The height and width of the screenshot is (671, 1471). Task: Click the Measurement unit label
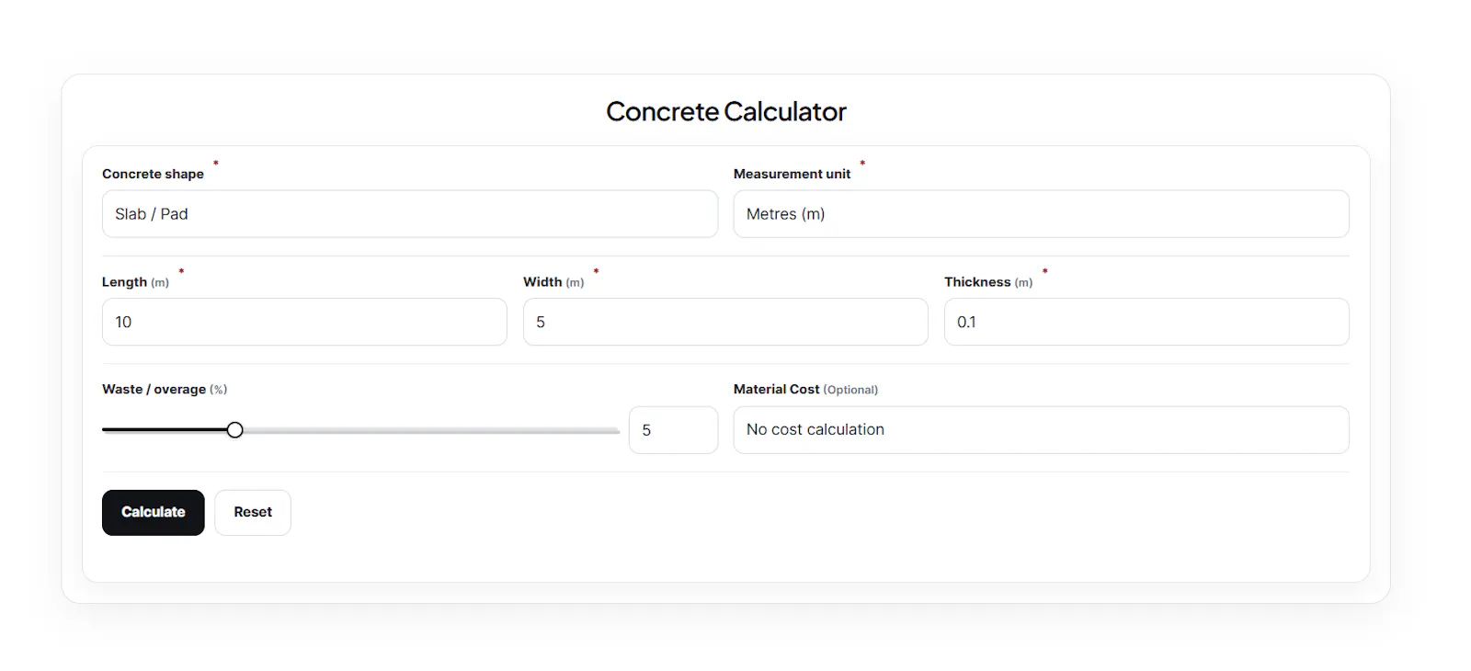792,174
